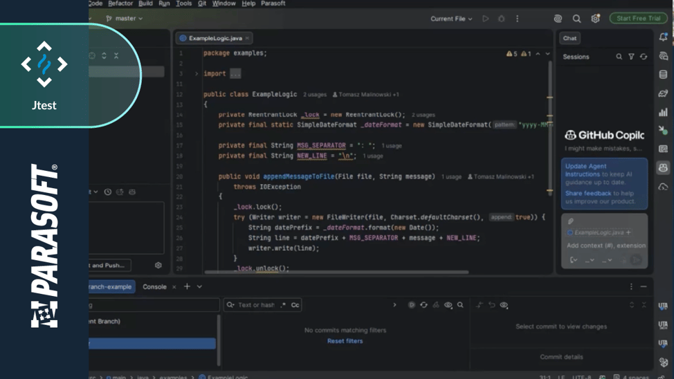Screen dimensions: 674x379
Task: Refresh the Git log
Action: pyautogui.click(x=423, y=305)
